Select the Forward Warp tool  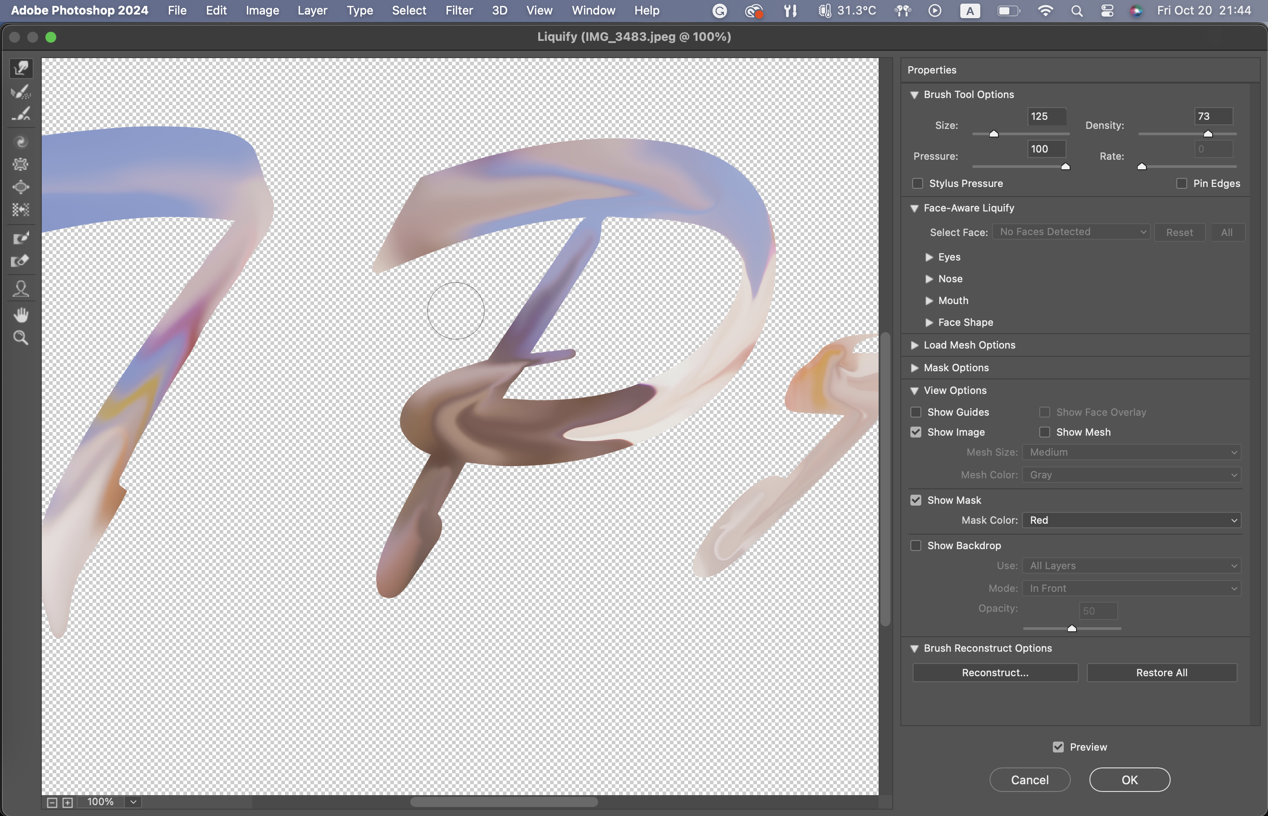click(x=21, y=69)
